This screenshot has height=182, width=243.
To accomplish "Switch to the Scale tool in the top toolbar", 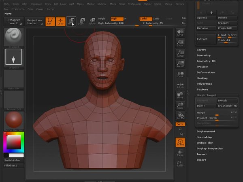I will pos(81,21).
